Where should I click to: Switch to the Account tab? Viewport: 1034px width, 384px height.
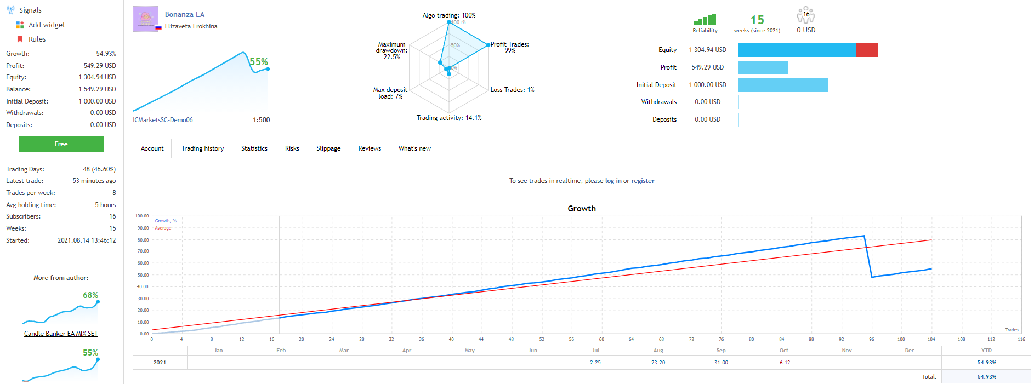pos(152,148)
